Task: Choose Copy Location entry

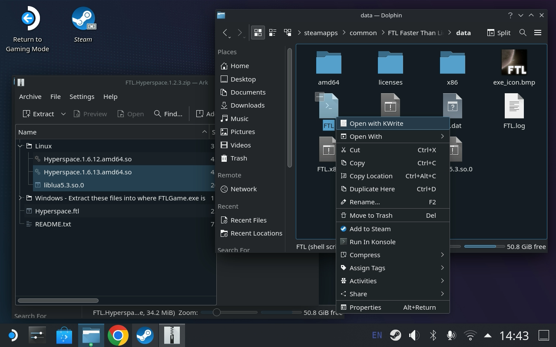Action: pos(393,176)
